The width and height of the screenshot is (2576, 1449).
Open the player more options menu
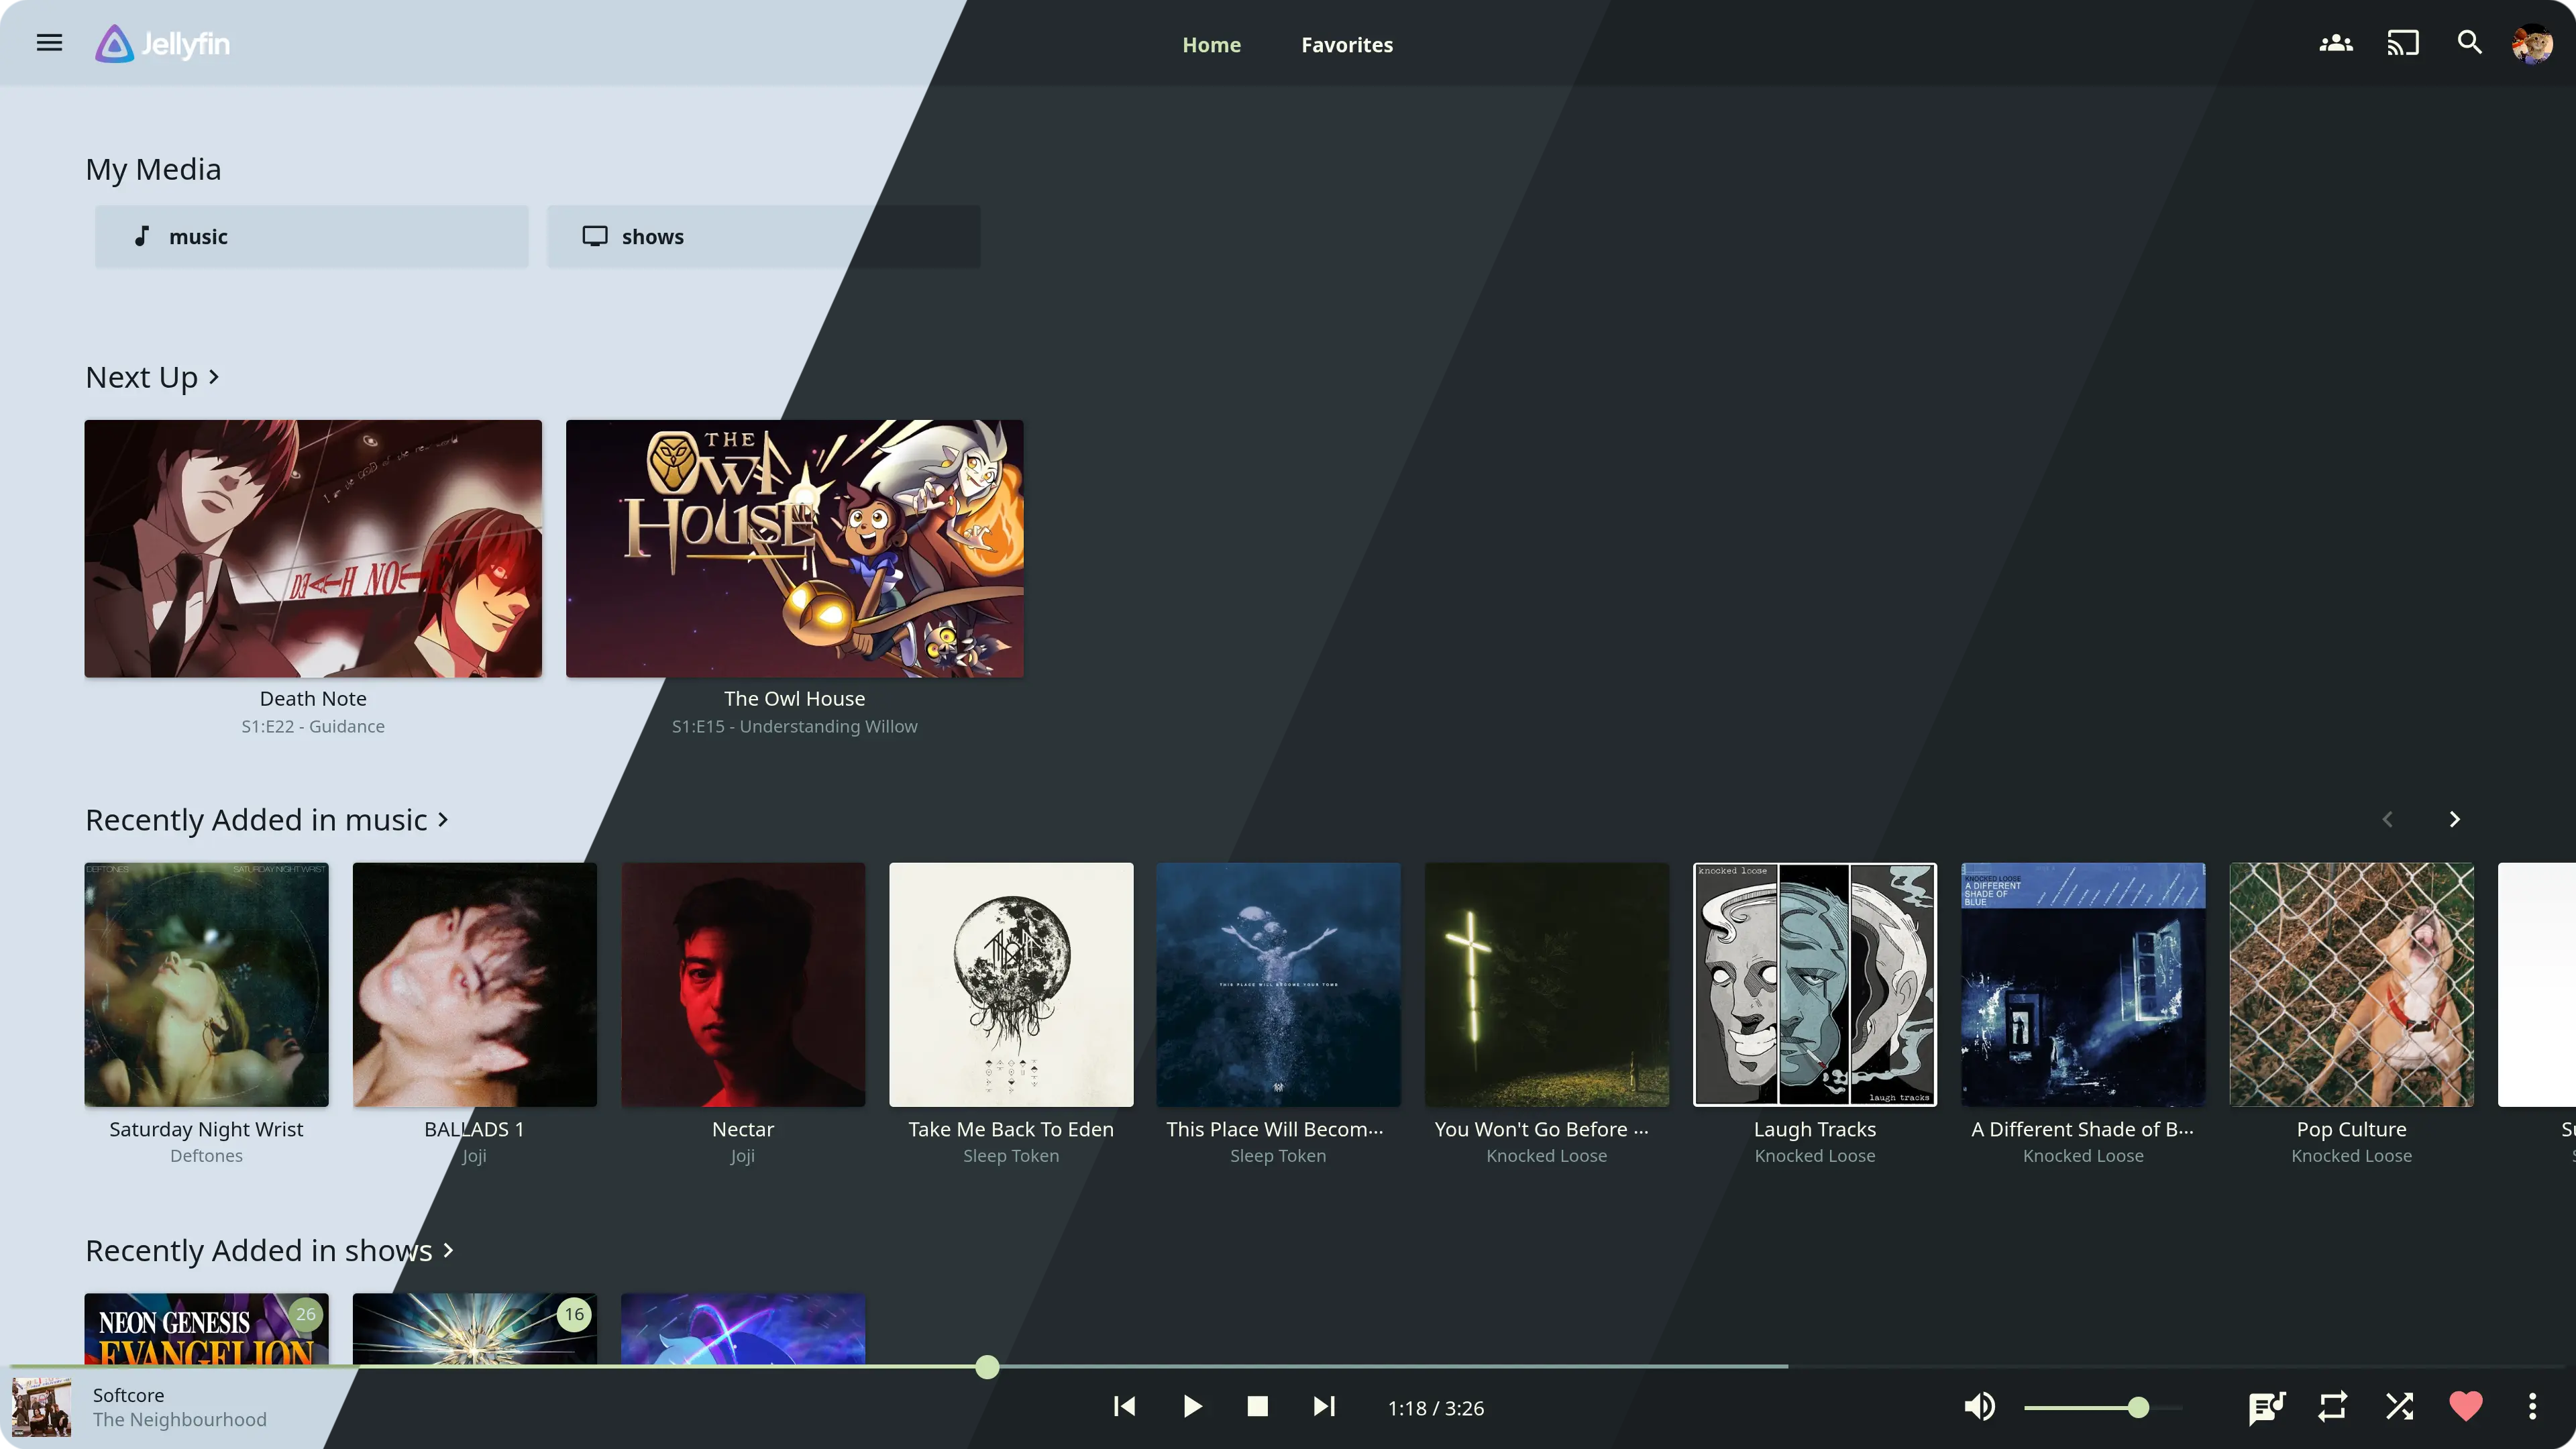(x=2533, y=1407)
